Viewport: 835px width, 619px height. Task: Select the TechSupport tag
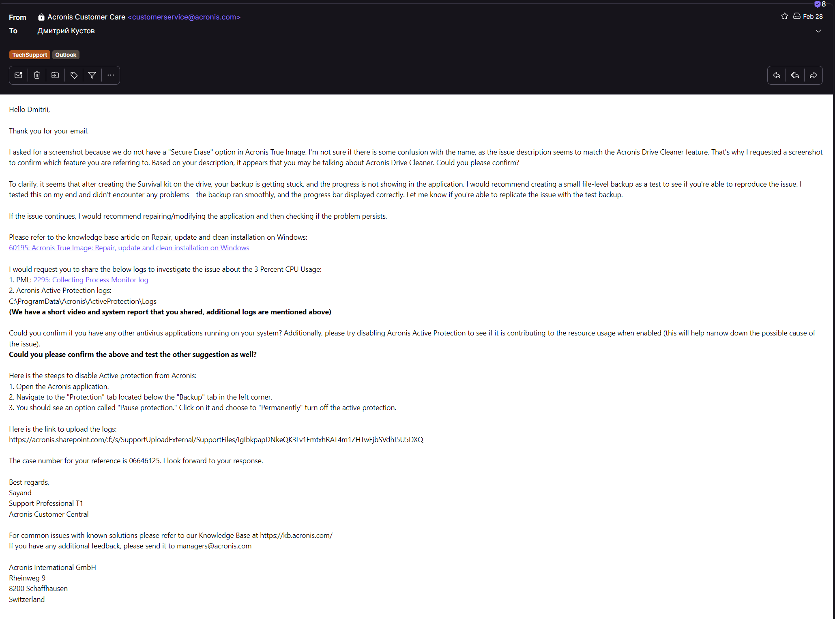[x=30, y=55]
